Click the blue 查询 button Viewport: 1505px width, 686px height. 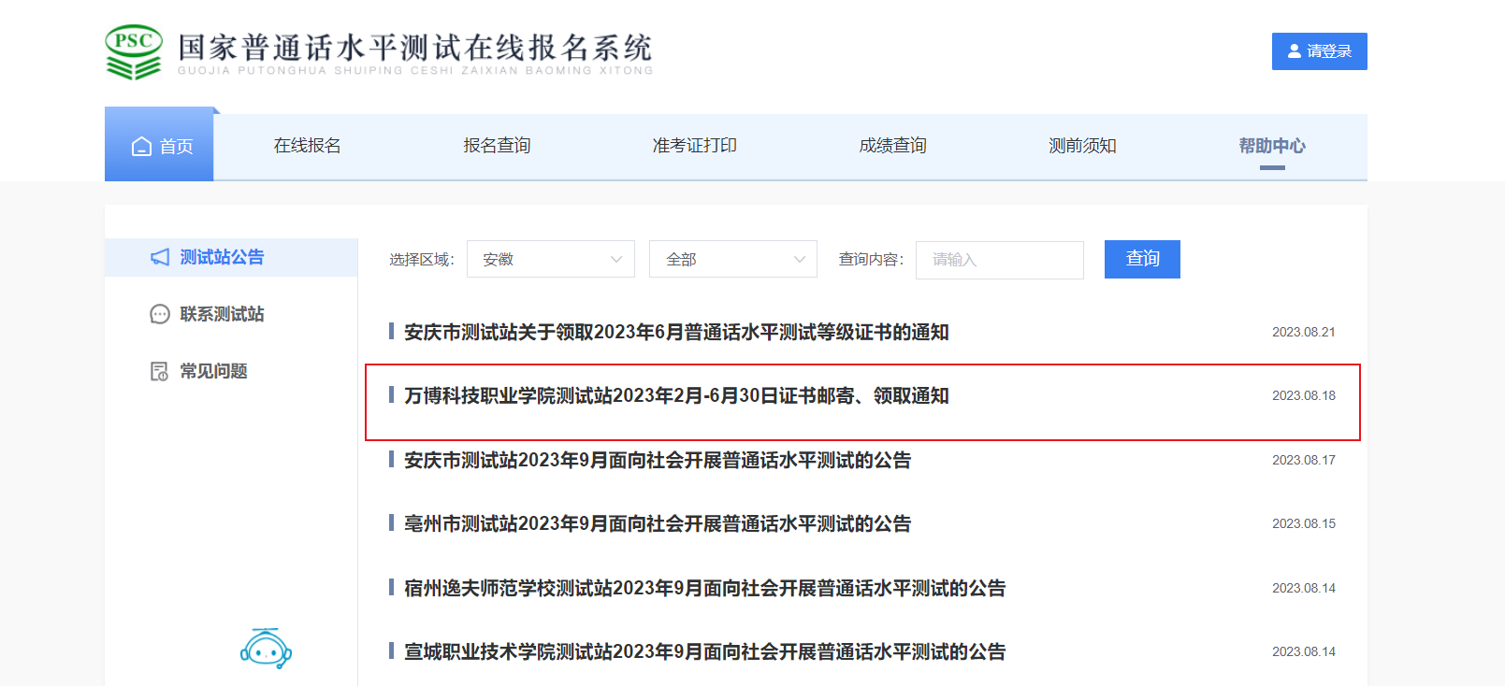pyautogui.click(x=1142, y=259)
